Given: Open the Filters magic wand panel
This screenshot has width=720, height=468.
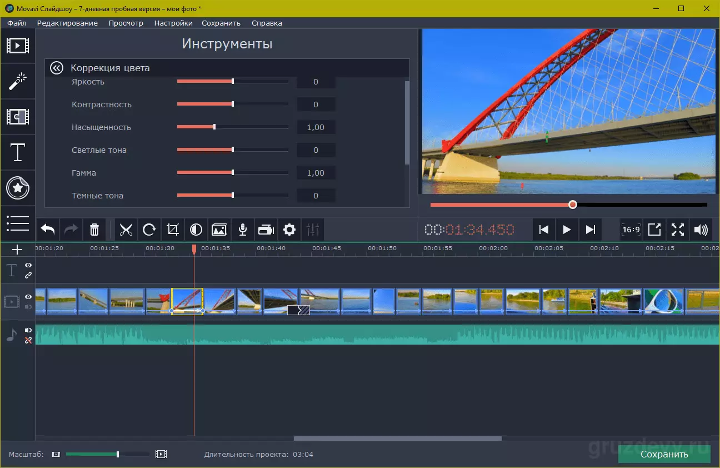Looking at the screenshot, I should 18,82.
